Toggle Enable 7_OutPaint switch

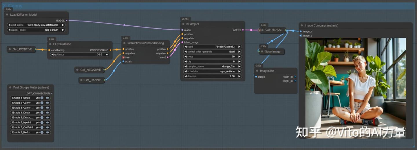tap(42, 127)
